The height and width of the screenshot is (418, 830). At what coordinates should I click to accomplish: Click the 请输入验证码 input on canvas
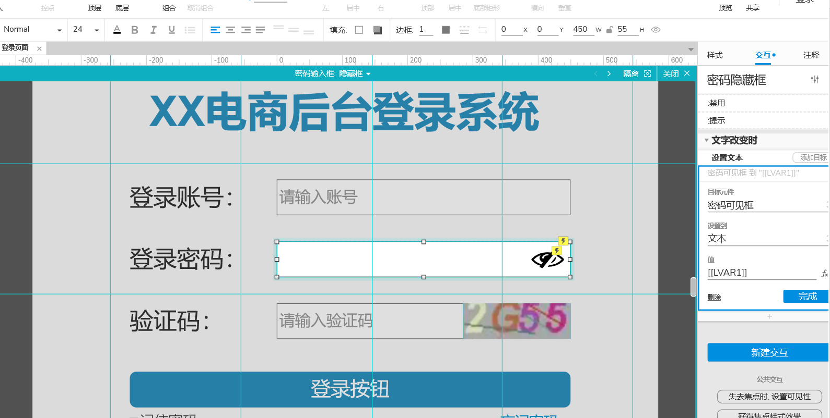(370, 321)
